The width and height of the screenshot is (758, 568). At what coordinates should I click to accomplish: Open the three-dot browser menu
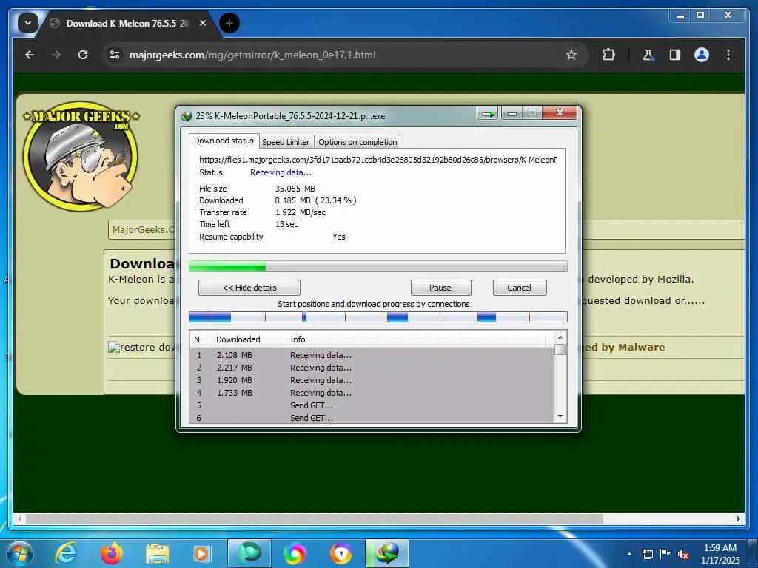(728, 55)
